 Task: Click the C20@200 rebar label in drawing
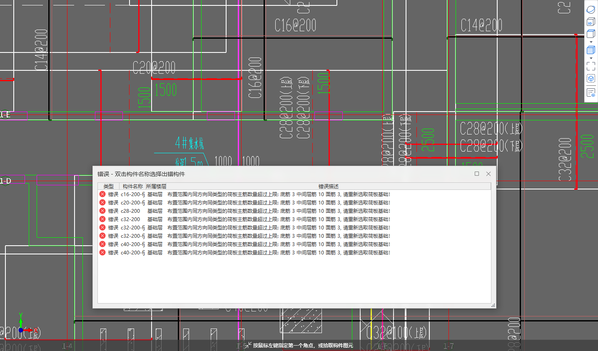(x=154, y=67)
